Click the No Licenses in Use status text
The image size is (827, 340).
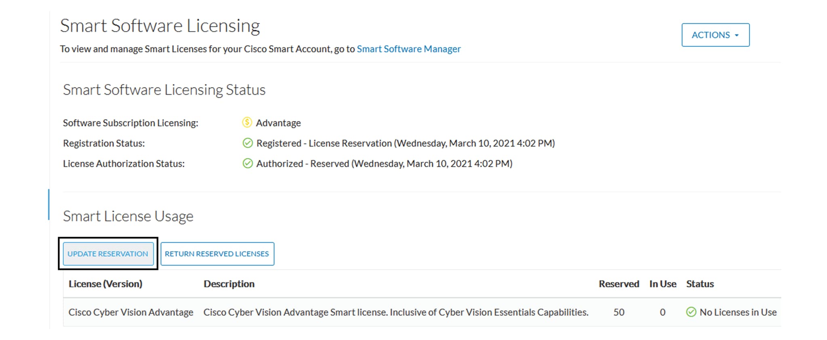738,312
